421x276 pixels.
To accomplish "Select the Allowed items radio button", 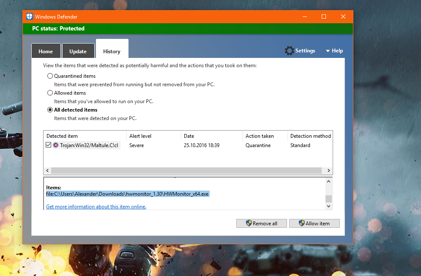I will click(x=50, y=93).
